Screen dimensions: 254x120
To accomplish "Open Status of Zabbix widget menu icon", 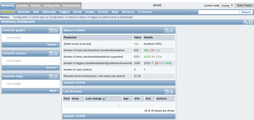I will [166, 30].
